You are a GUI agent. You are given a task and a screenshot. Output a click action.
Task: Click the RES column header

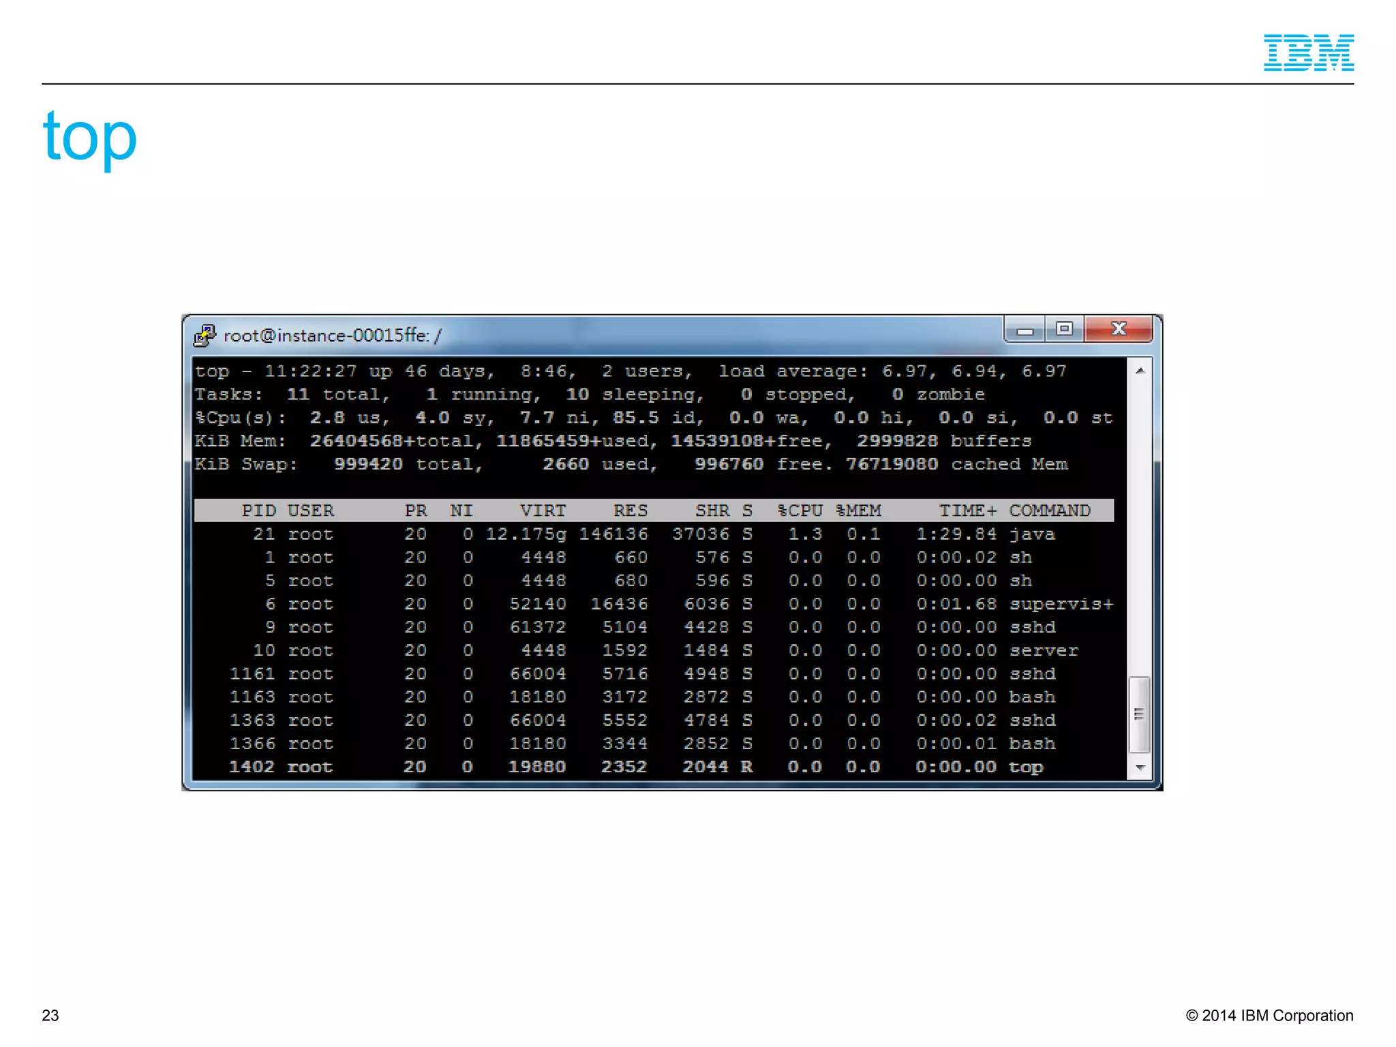[x=630, y=511]
